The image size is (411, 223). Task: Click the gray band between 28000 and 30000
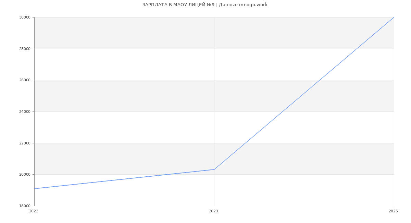[x=137, y=33]
